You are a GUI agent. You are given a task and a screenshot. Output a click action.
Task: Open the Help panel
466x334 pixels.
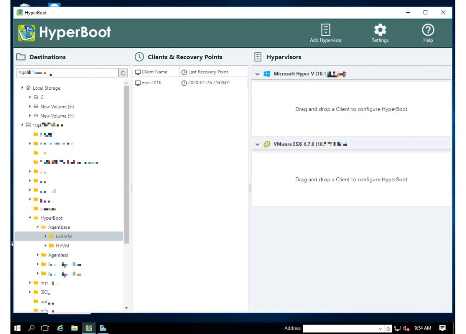pos(428,29)
